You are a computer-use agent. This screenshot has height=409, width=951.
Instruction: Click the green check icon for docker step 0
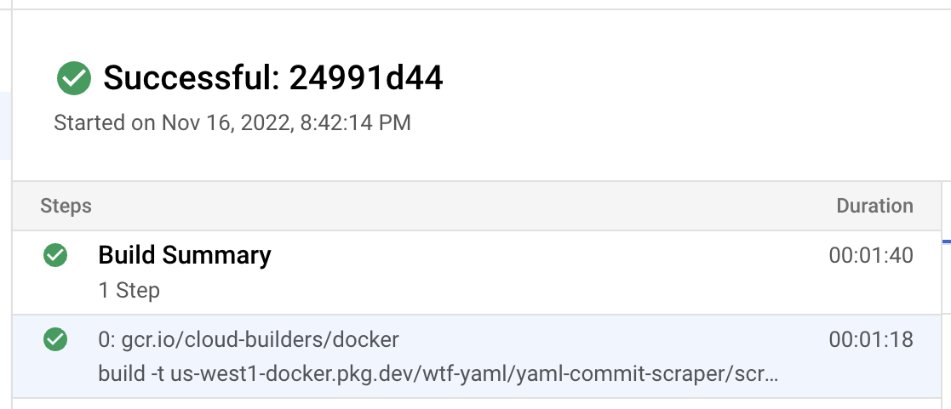[x=56, y=340]
